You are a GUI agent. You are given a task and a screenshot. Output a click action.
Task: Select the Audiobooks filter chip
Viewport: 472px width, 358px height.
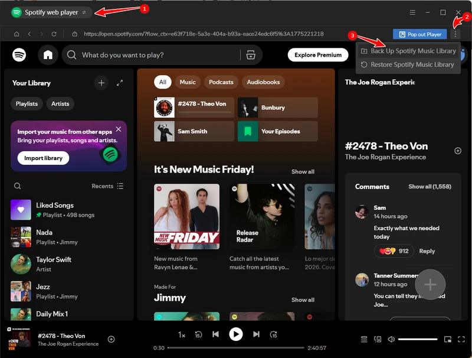(263, 82)
